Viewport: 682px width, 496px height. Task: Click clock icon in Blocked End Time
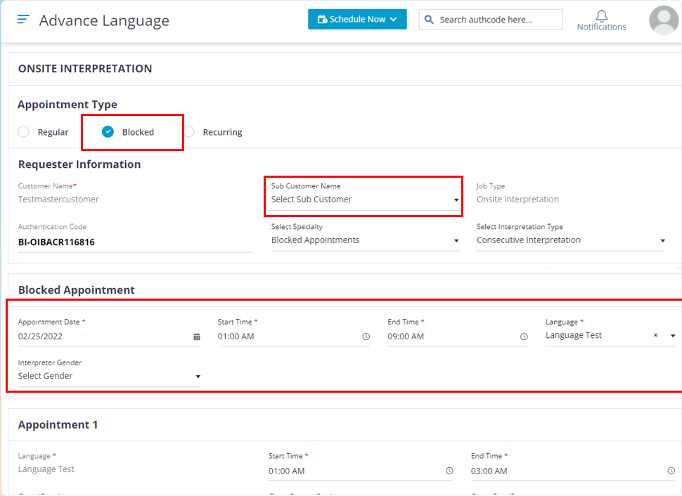coord(524,337)
